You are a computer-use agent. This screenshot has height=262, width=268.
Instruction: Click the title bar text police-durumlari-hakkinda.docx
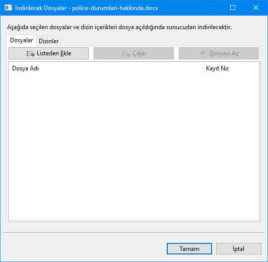pyautogui.click(x=115, y=8)
